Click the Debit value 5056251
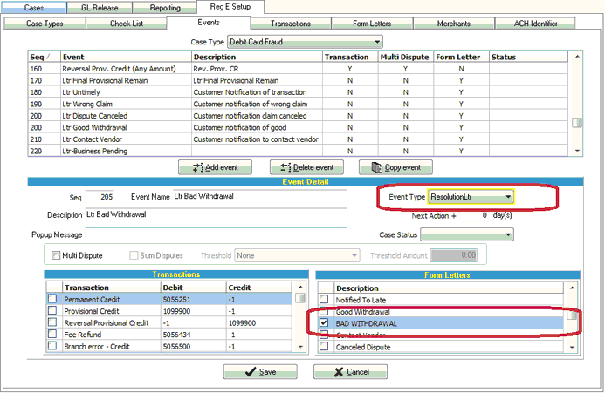The height and width of the screenshot is (393, 605). (x=176, y=300)
